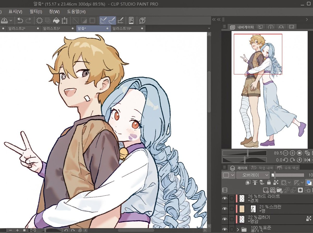Flip canvas horizontally in the Navigator
Screen dimensions: 313x233
coord(307,160)
